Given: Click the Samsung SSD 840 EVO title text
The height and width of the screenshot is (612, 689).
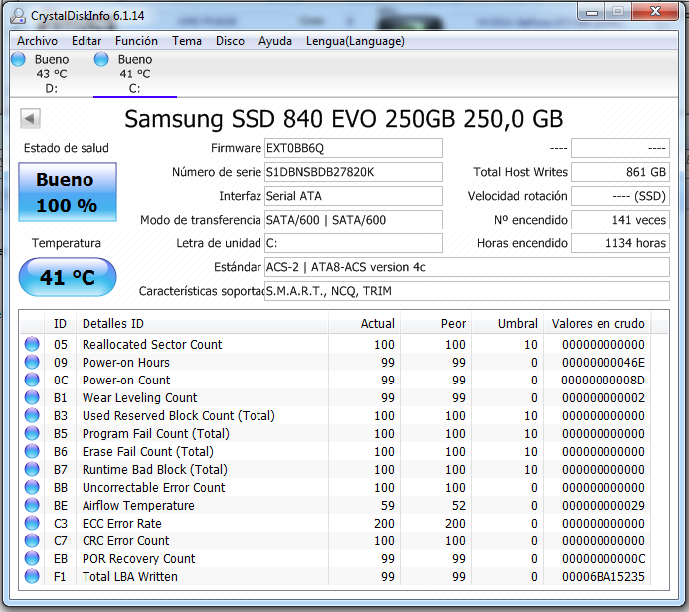Looking at the screenshot, I should pyautogui.click(x=344, y=119).
